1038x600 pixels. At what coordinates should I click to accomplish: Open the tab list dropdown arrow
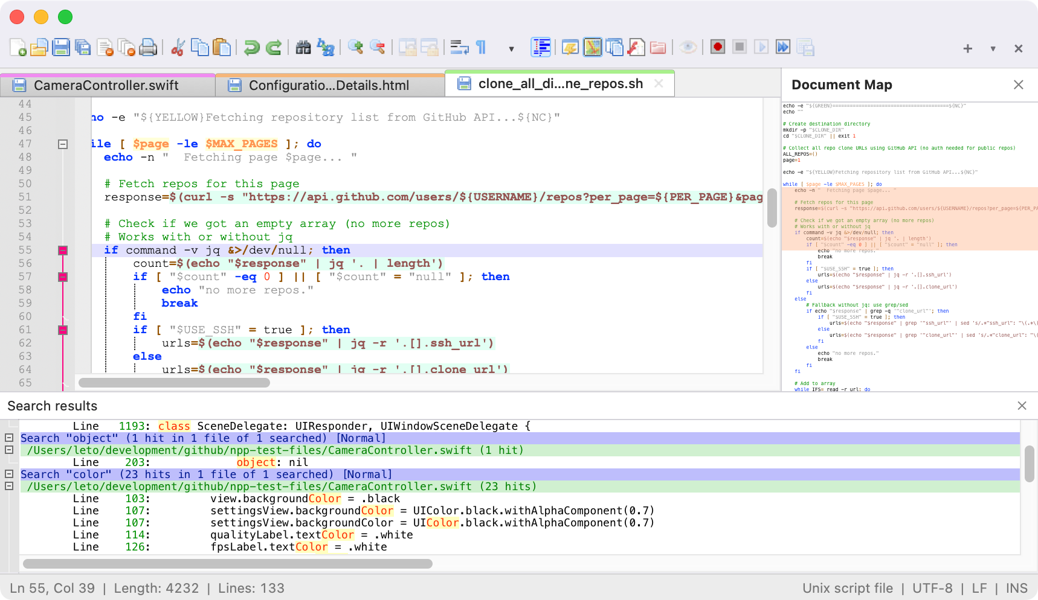(x=991, y=48)
